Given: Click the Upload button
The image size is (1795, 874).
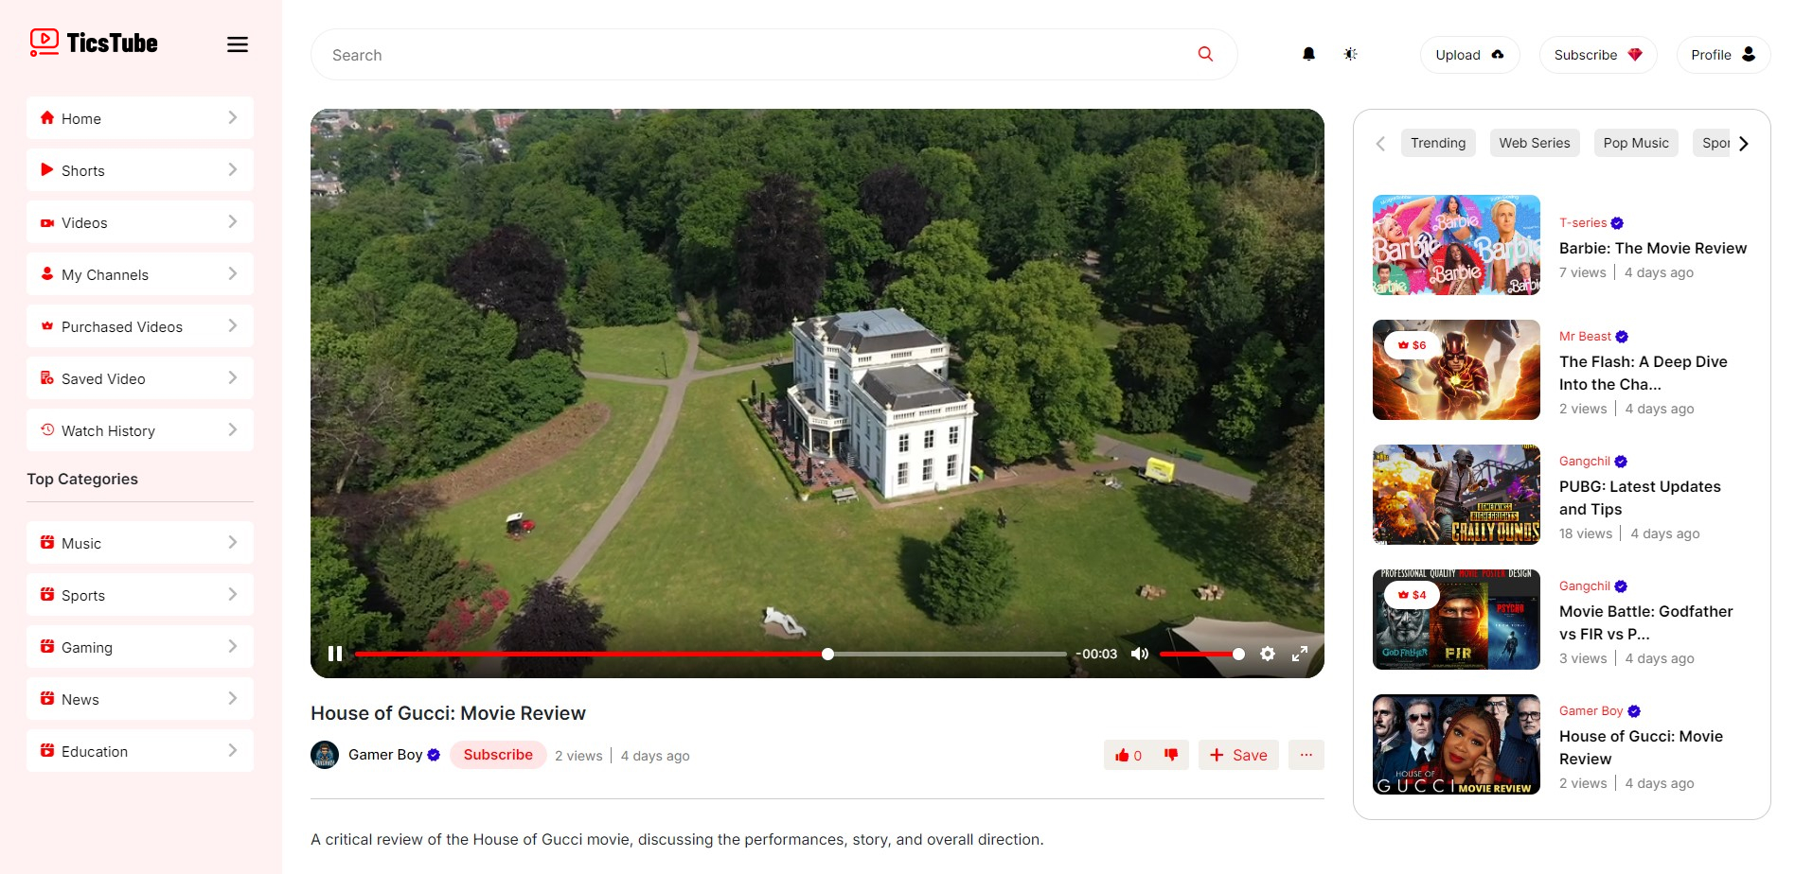Looking at the screenshot, I should pos(1470,55).
